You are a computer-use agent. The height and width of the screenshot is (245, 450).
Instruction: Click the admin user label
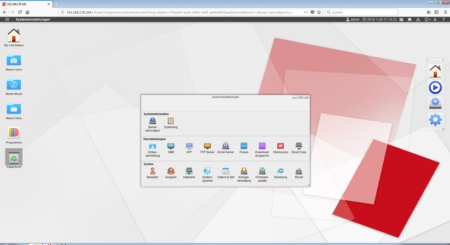tap(353, 20)
